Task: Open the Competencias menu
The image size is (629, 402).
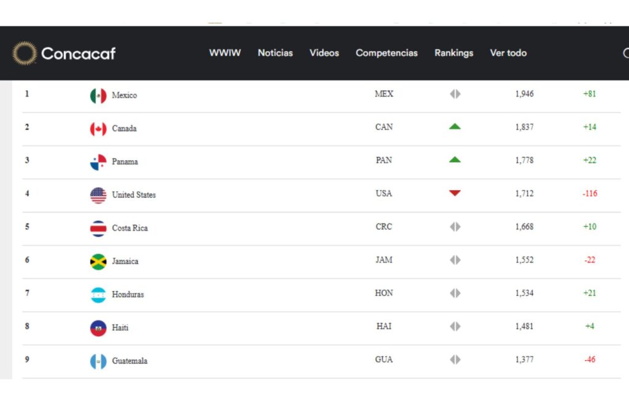Action: click(387, 53)
